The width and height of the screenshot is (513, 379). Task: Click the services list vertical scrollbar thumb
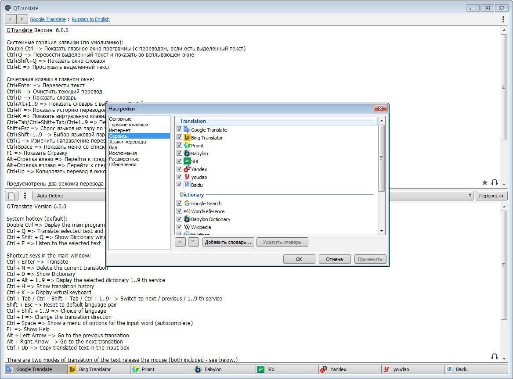pyautogui.click(x=381, y=158)
